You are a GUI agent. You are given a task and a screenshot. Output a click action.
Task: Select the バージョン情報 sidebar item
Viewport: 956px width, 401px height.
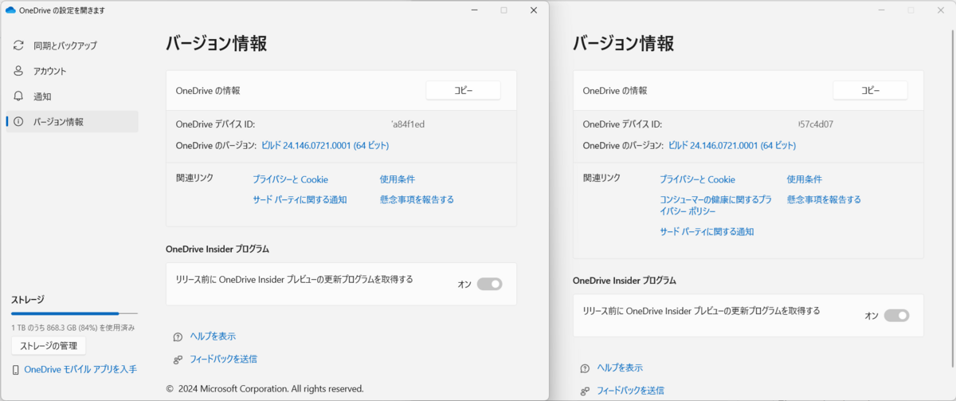click(x=72, y=122)
